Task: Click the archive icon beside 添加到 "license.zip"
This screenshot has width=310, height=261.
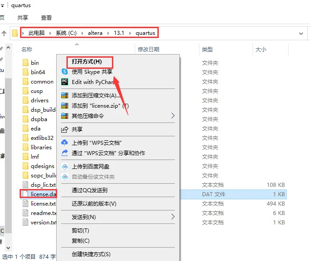Action: coord(65,105)
